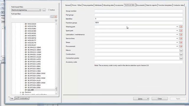Select part MOE.031882 in tree
Image resolution: width=189 pixels, height=106 pixels.
pyautogui.click(x=32, y=29)
